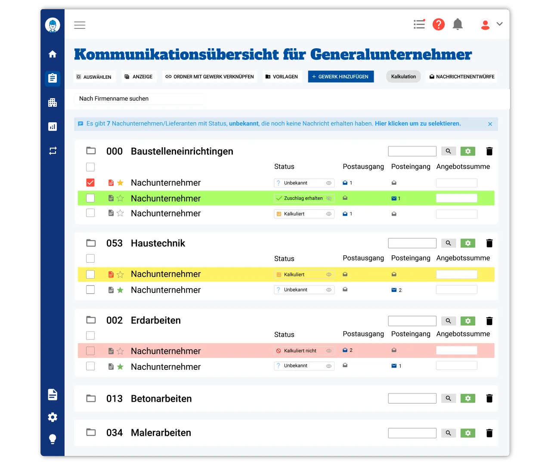Screen dimensions: 551x465
Task: Open the building icon in sidebar
Action: [x=53, y=102]
